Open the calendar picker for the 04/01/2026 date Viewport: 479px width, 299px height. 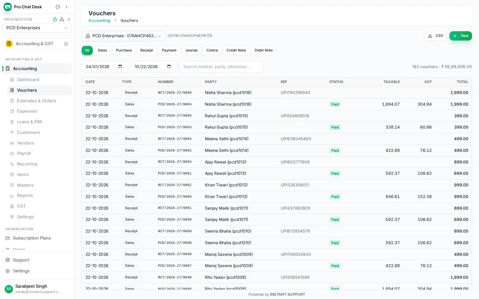click(x=120, y=66)
